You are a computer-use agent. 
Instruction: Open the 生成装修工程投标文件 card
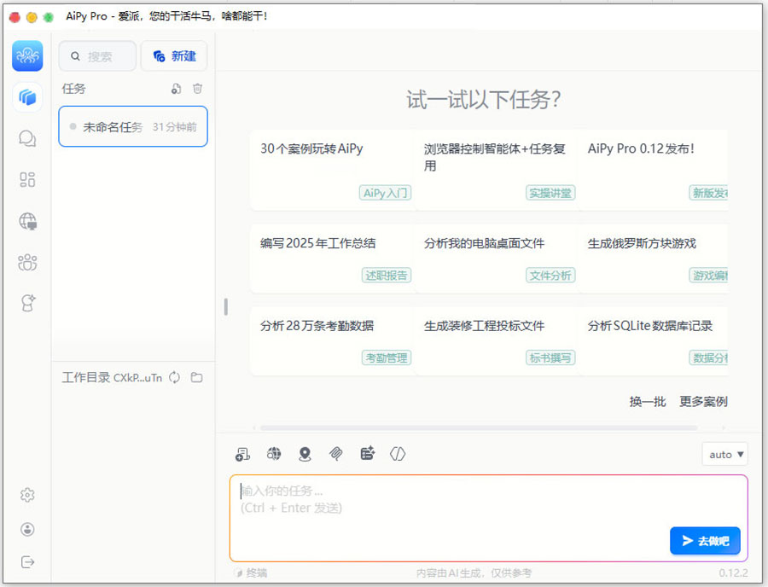[496, 341]
